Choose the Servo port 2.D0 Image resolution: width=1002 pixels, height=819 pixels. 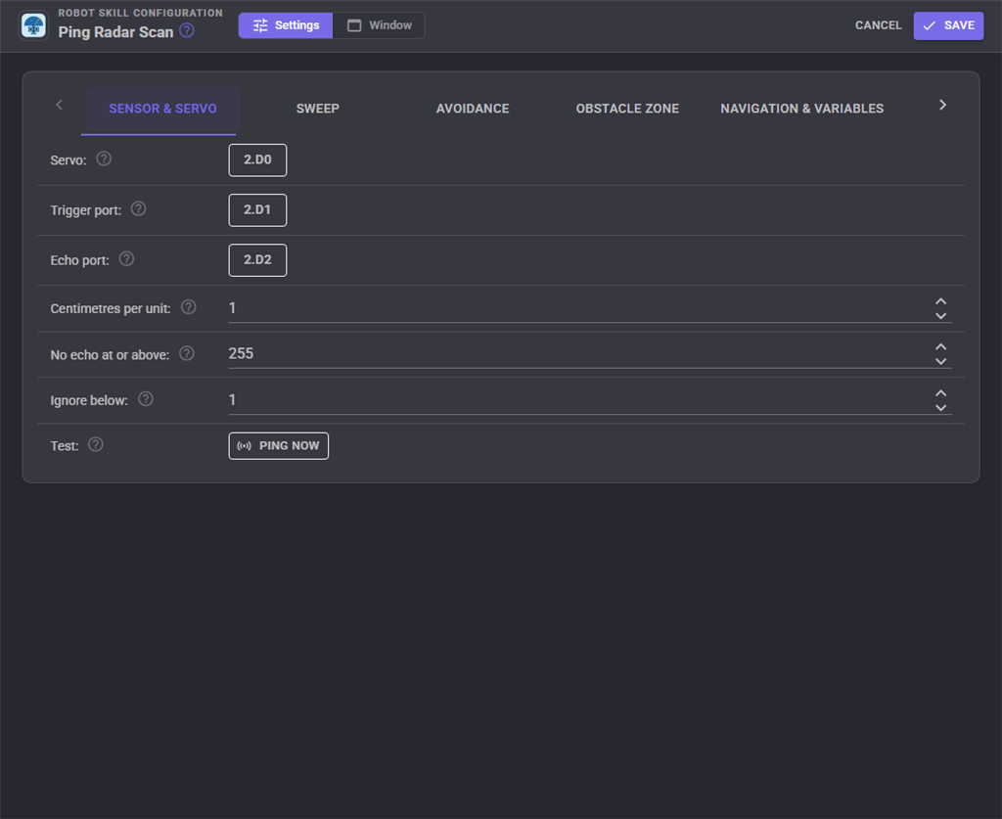point(257,159)
